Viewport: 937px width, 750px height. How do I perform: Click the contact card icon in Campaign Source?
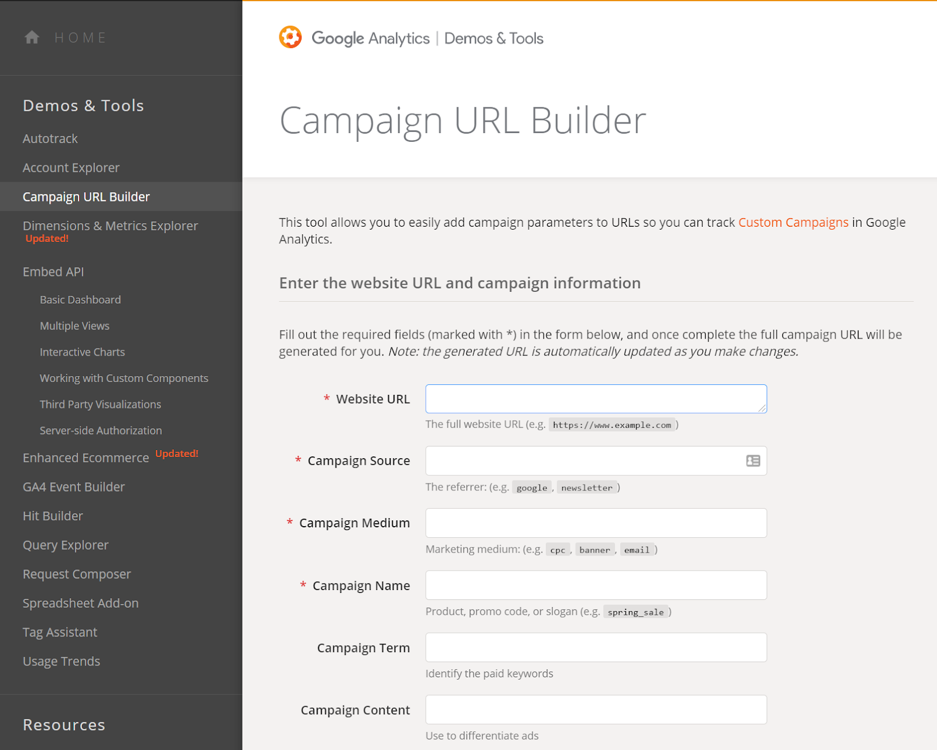[x=753, y=461]
